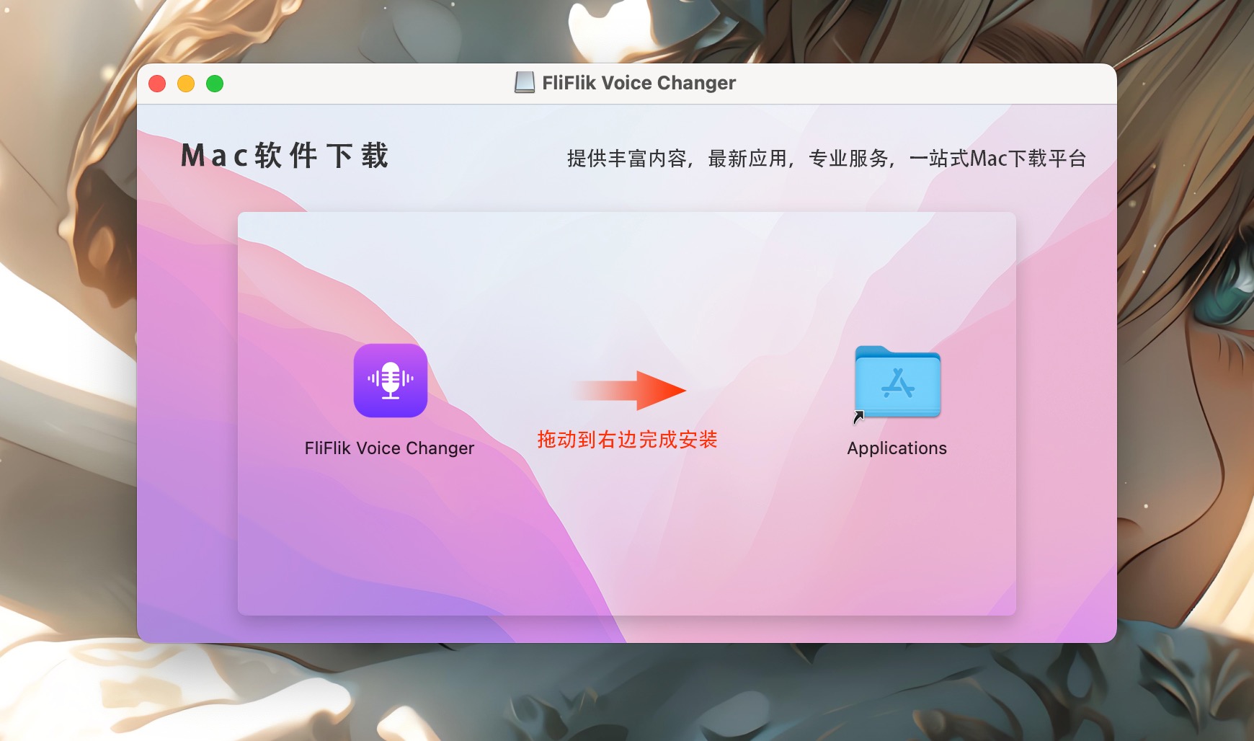Select the blue Applications folder icon
Image resolution: width=1254 pixels, height=741 pixels.
pyautogui.click(x=897, y=381)
